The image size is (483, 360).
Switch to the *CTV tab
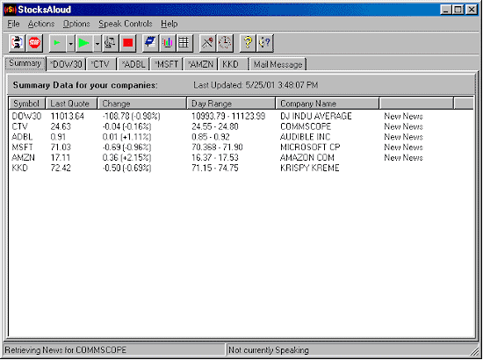click(x=101, y=64)
